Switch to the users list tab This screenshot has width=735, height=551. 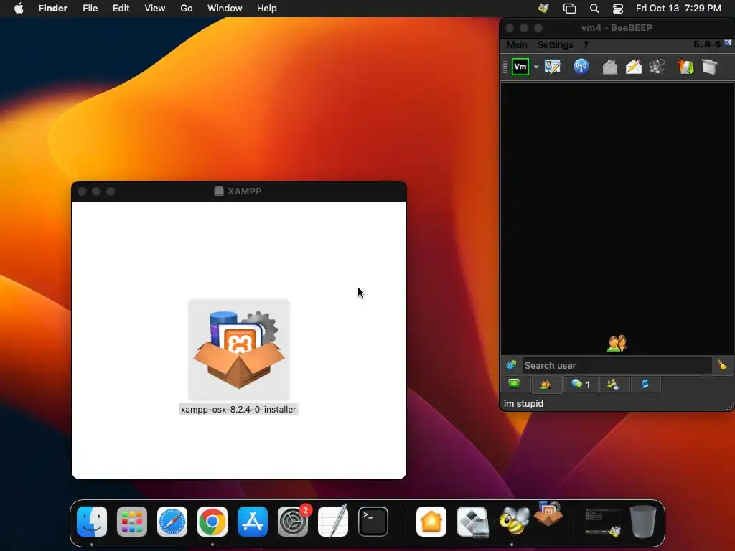pos(546,385)
